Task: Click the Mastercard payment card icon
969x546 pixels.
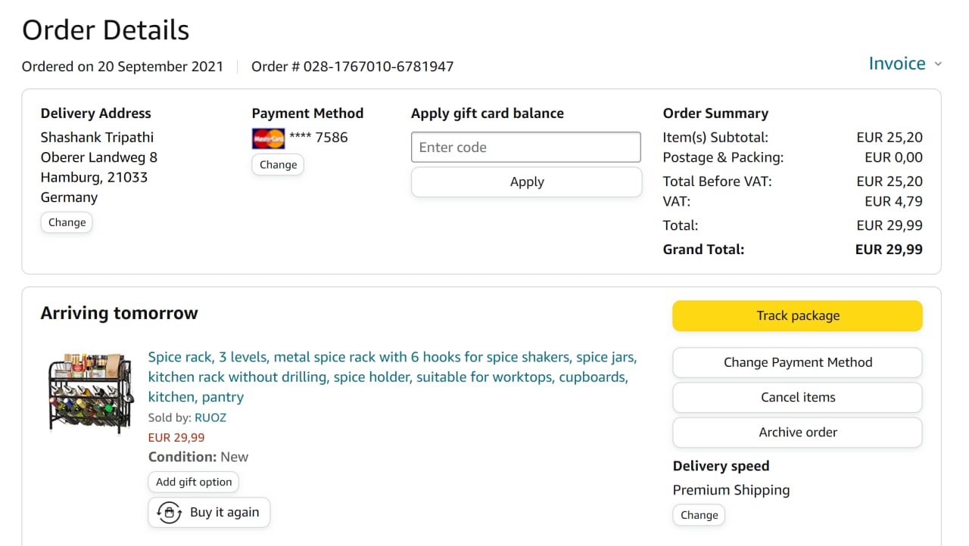Action: (x=268, y=138)
